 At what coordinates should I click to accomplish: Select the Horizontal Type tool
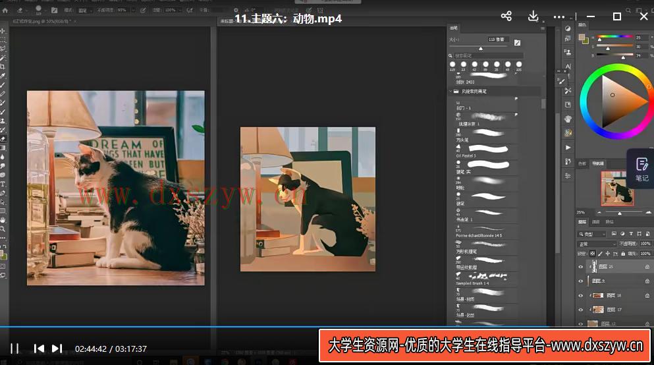click(x=3, y=184)
